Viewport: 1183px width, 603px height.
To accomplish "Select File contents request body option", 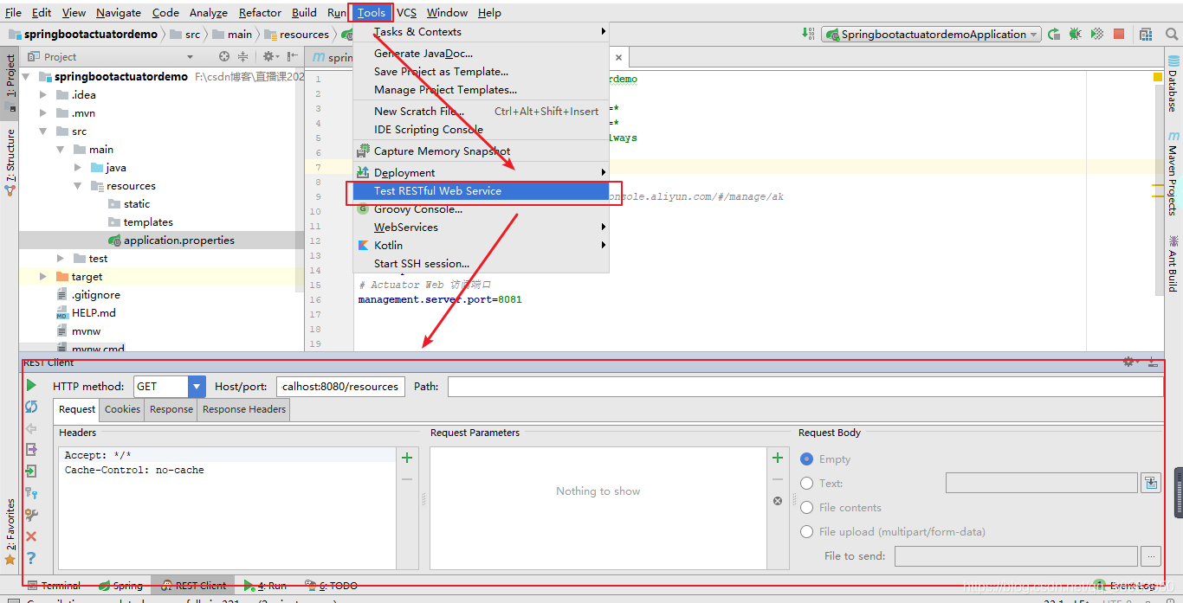I will tap(806, 508).
